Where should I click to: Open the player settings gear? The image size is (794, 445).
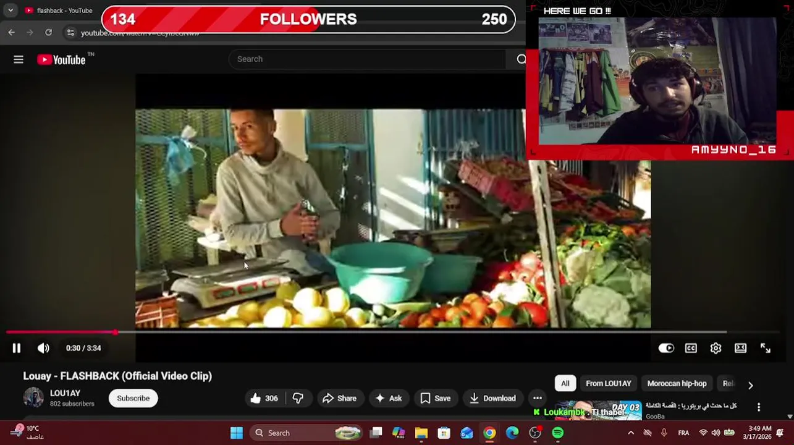(x=716, y=348)
